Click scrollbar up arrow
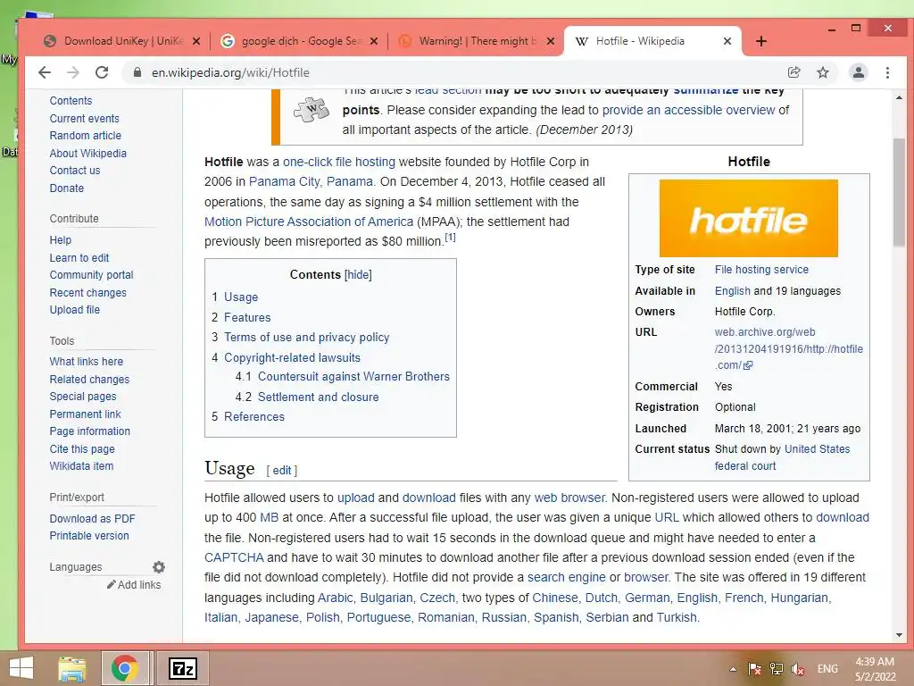Screen dimensions: 914x686 (x=899, y=97)
